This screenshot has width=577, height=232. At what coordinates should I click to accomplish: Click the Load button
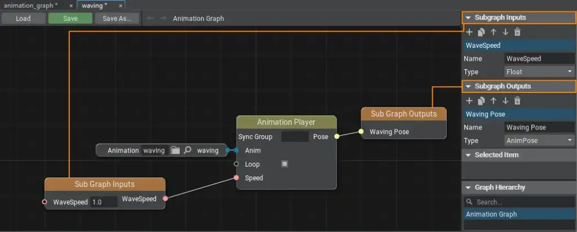[x=23, y=18]
